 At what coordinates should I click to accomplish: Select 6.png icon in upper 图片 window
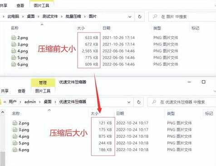[14, 64]
